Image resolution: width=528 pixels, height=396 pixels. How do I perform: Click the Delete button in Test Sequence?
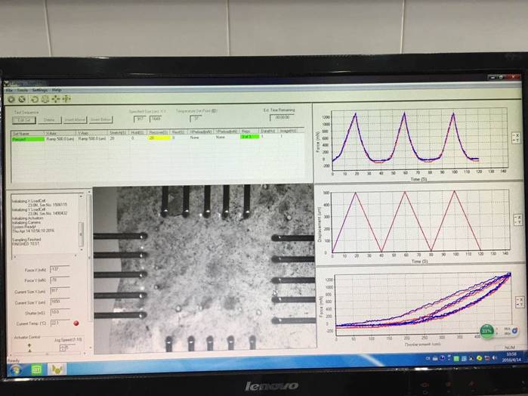click(49, 119)
